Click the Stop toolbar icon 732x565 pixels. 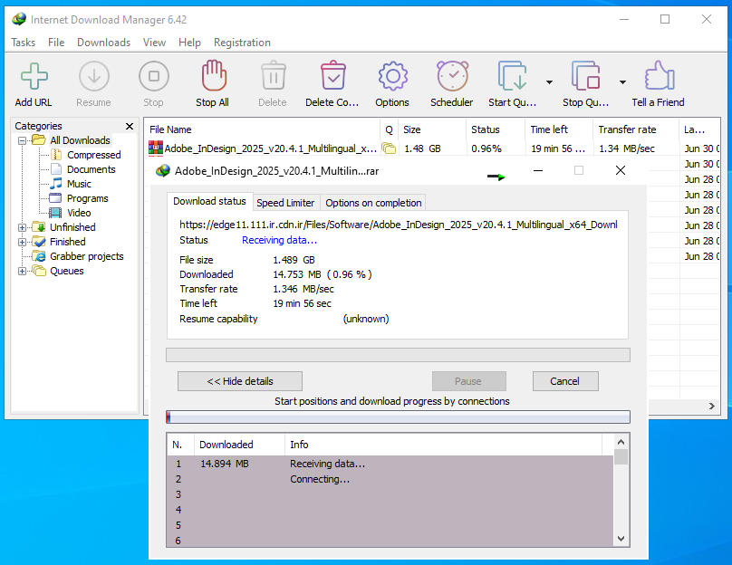pyautogui.click(x=154, y=76)
